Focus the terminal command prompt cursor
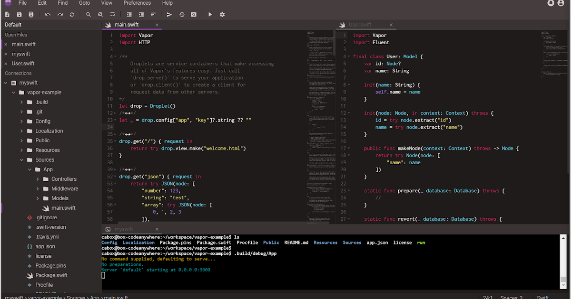Screen dimensions: 571x299 [103, 275]
